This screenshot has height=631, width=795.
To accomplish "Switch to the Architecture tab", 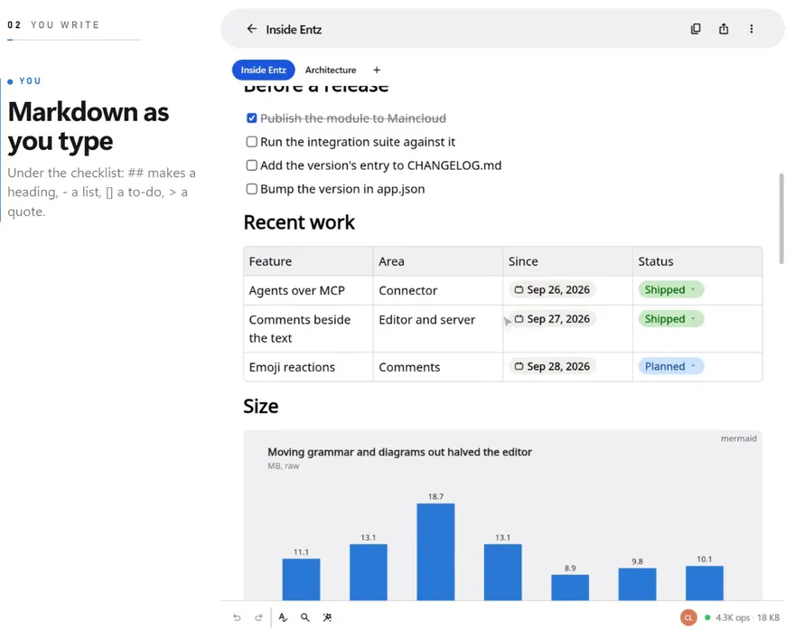I will (331, 70).
